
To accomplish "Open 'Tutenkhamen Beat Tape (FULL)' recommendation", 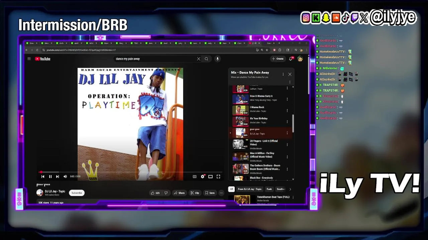I will (273, 197).
